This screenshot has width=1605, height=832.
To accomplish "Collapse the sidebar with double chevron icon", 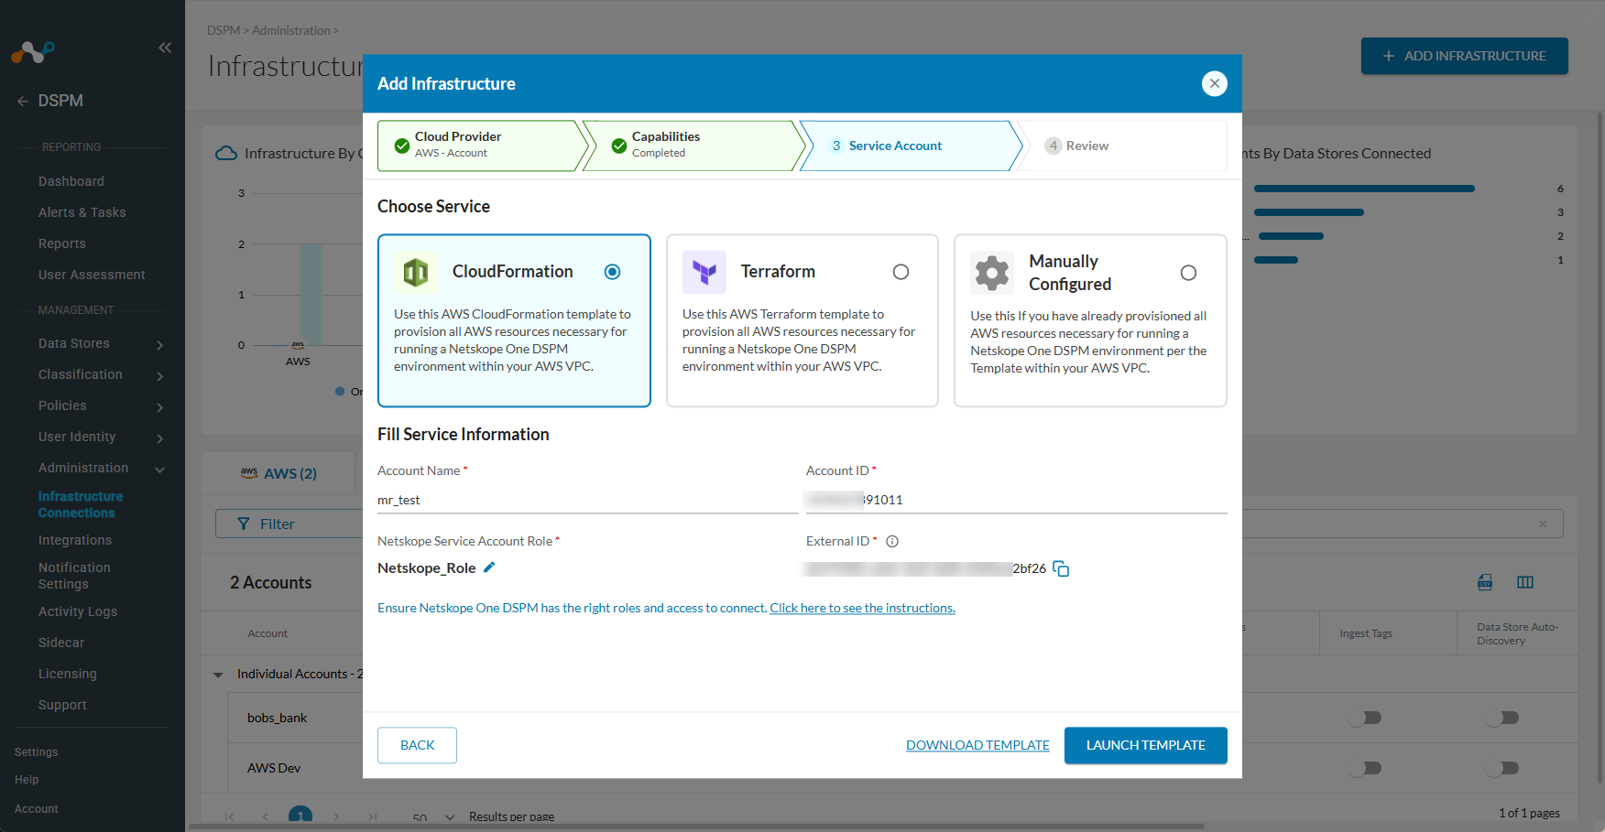I will coord(165,48).
